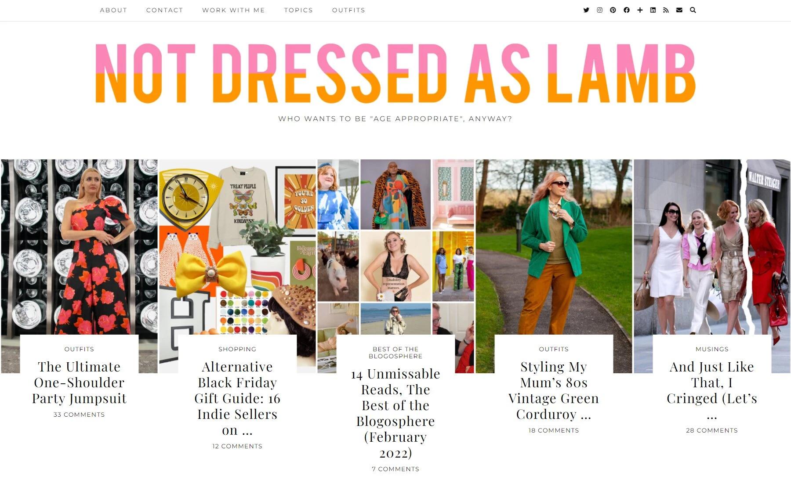Subscribe via the RSS feed icon
The image size is (791, 494).
666,10
